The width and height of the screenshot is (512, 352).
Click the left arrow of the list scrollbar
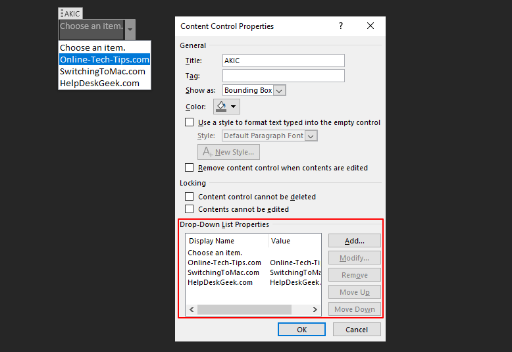click(x=192, y=309)
